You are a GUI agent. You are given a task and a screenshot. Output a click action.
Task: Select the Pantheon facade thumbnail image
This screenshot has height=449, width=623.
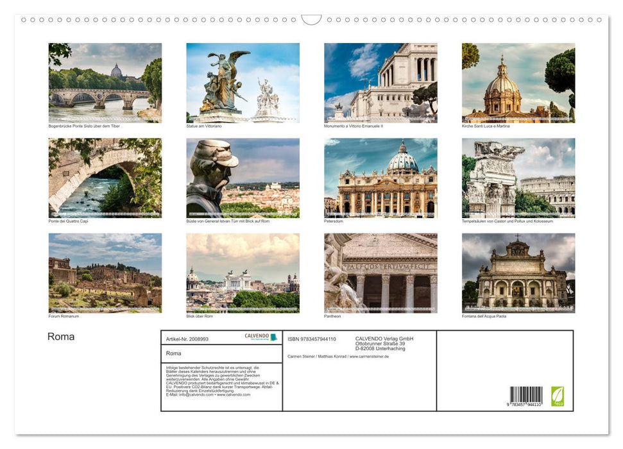[x=381, y=273]
